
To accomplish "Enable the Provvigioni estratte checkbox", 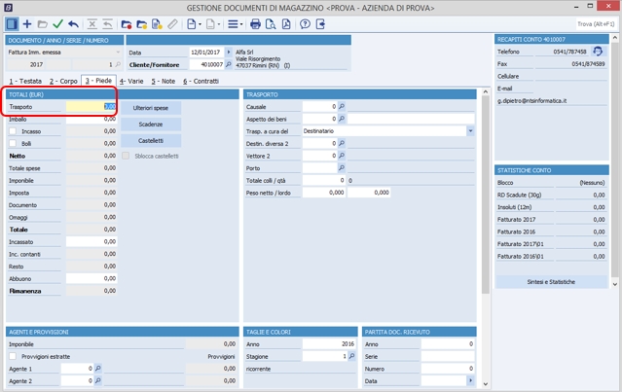I will 14,357.
